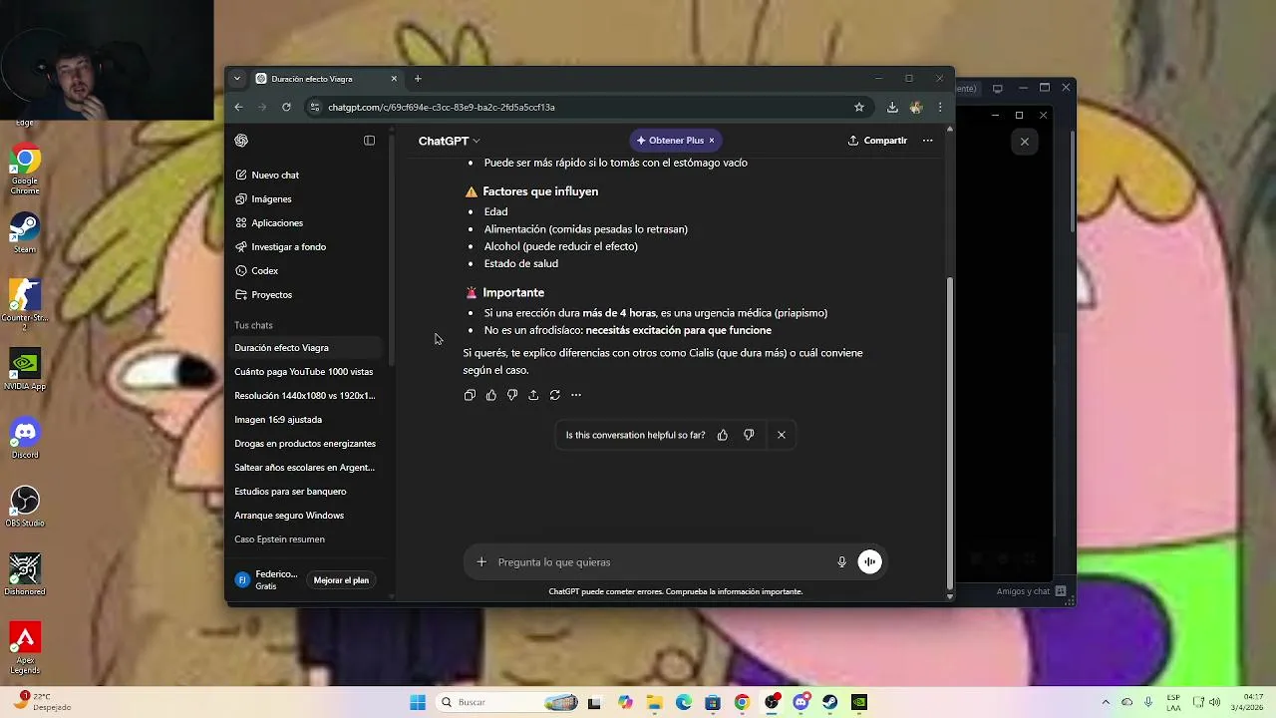Click Compartir share button
Screen dimensions: 1276x718
pyautogui.click(x=877, y=141)
